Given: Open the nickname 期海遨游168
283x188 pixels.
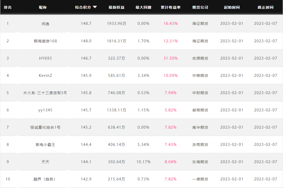Looking at the screenshot, I should [x=45, y=41].
